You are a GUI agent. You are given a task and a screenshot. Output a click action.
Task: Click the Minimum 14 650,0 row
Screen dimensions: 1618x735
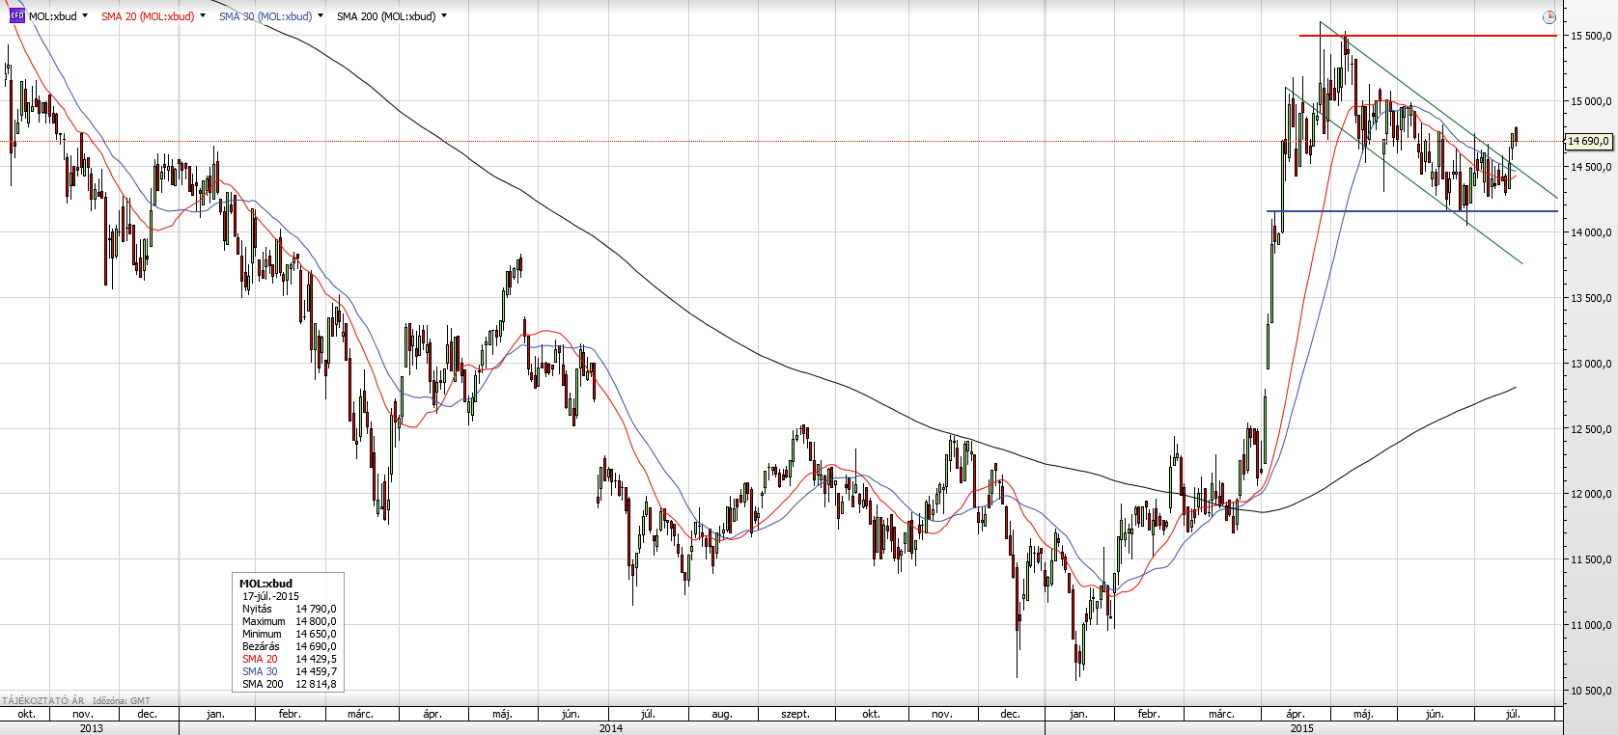pyautogui.click(x=289, y=634)
